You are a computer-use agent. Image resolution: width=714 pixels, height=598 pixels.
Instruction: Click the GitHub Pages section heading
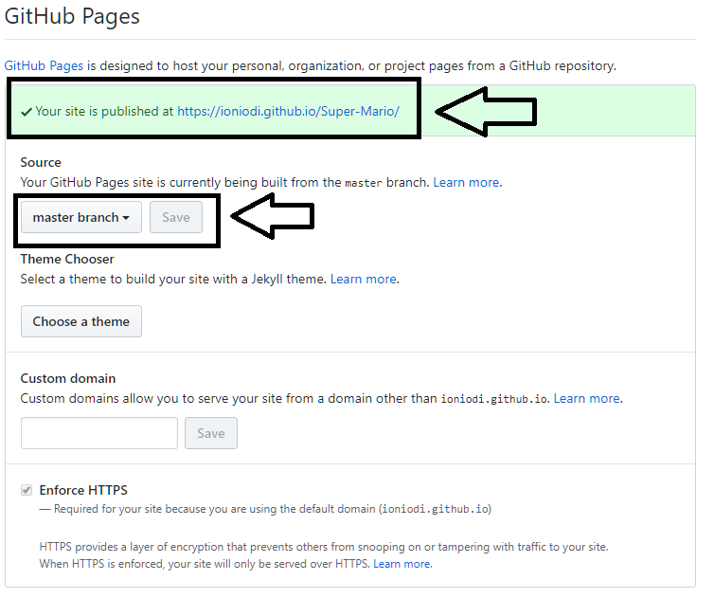click(x=72, y=16)
